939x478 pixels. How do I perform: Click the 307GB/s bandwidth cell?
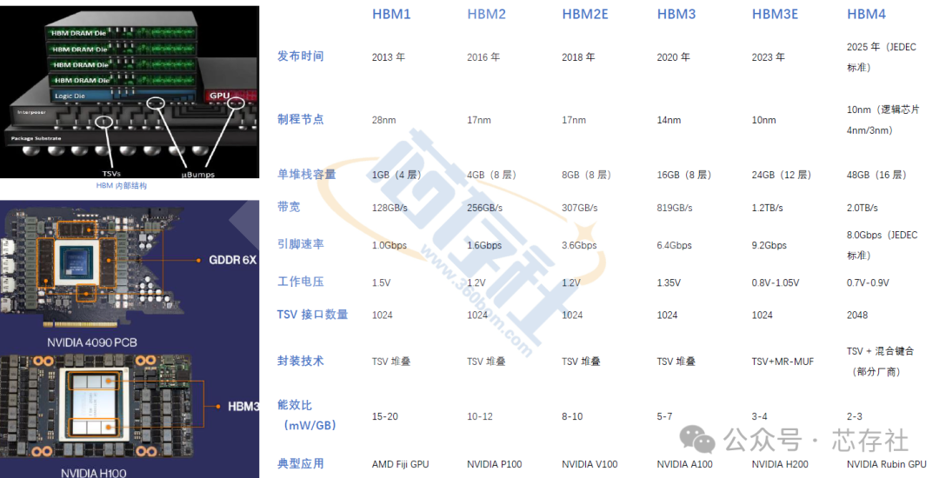(x=580, y=208)
